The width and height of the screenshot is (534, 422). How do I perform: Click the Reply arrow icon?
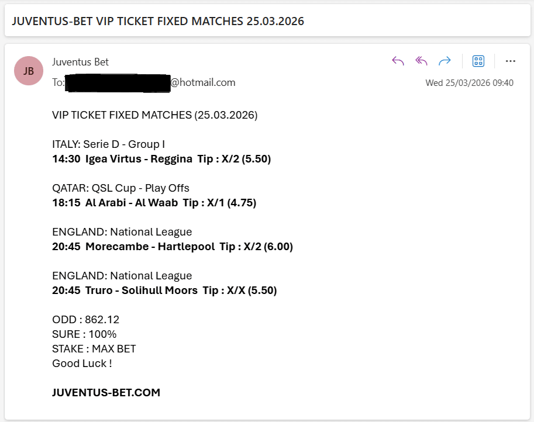tap(398, 60)
